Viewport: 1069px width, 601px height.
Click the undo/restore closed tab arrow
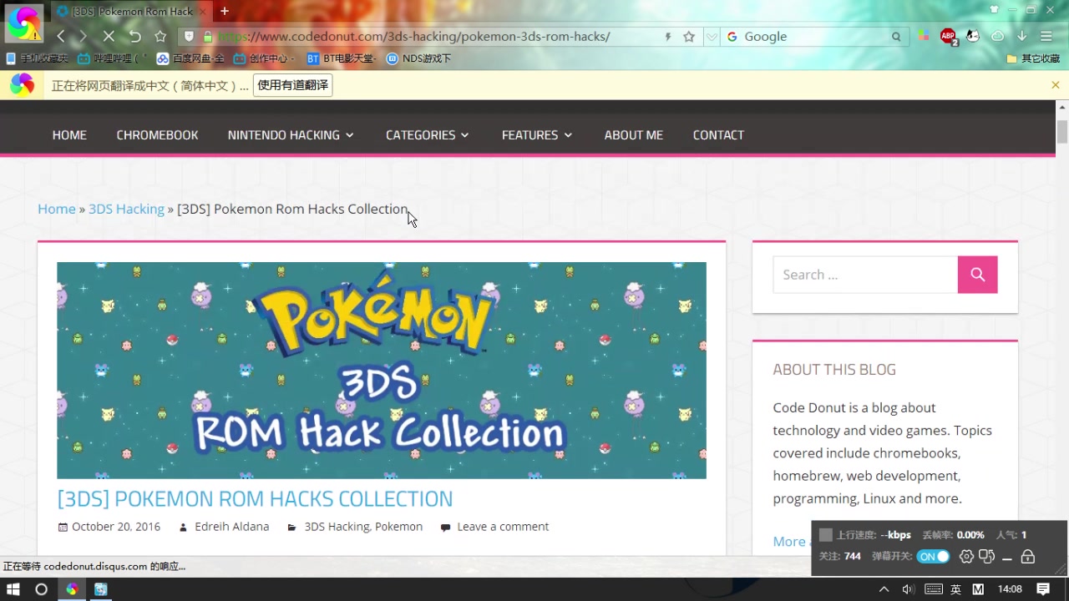(x=134, y=37)
